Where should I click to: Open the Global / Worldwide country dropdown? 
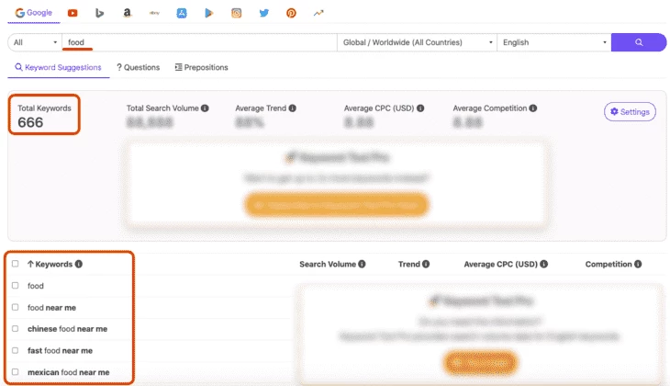(417, 42)
